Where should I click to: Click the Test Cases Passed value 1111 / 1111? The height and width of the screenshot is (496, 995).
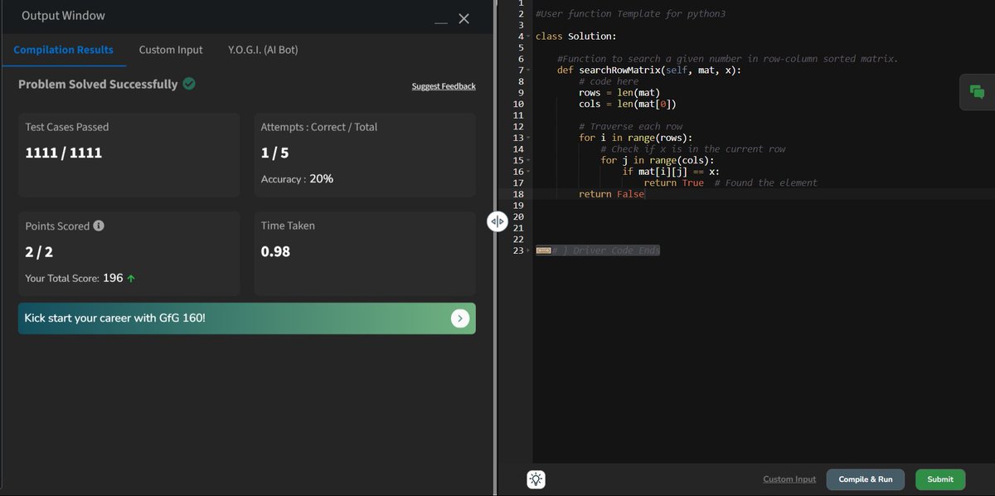coord(64,153)
